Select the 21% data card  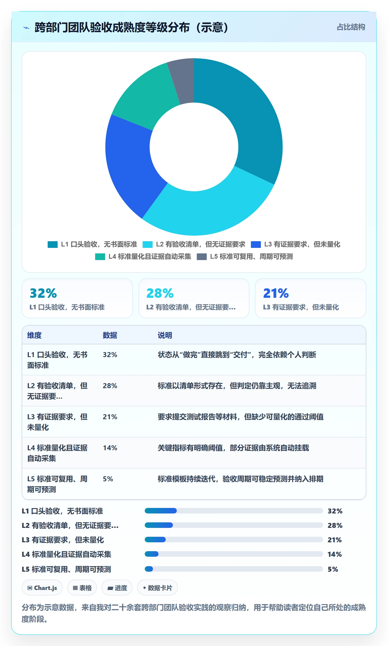click(310, 298)
